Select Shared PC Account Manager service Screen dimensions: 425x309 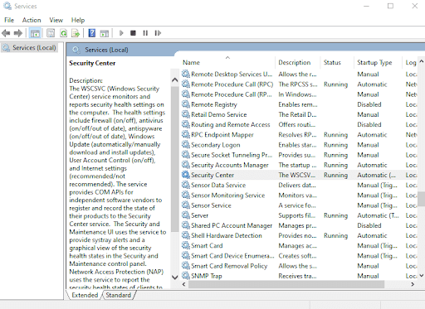299,225
